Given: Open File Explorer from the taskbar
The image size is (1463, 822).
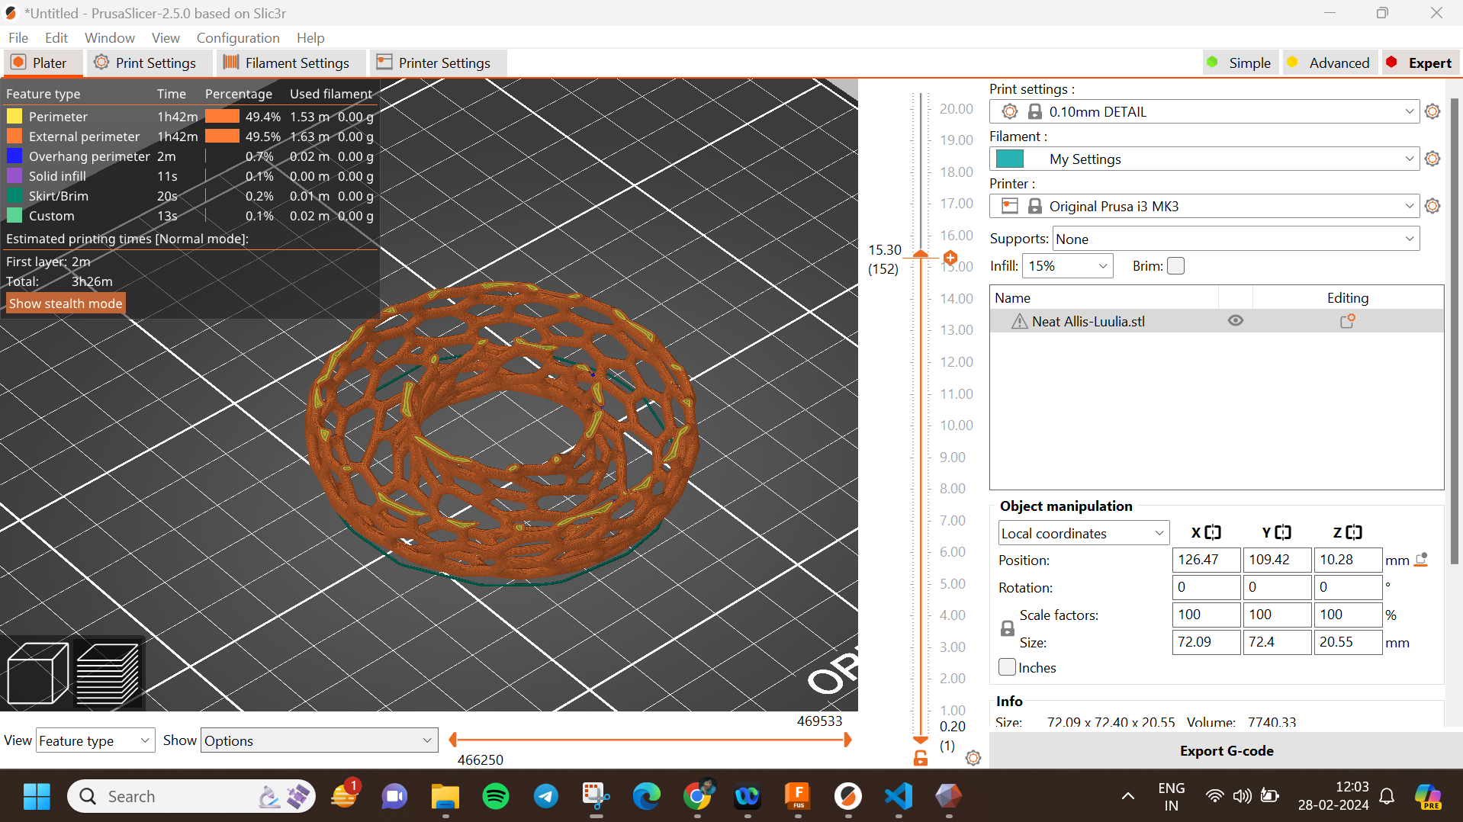Looking at the screenshot, I should [x=445, y=797].
